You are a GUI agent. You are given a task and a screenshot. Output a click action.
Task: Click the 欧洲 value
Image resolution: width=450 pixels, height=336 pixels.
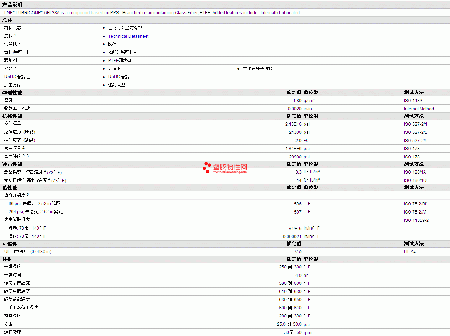pos(112,44)
